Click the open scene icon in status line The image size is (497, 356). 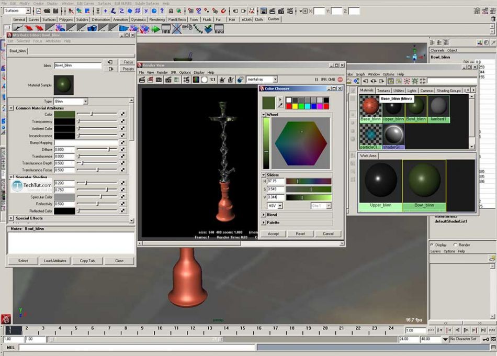point(47,11)
